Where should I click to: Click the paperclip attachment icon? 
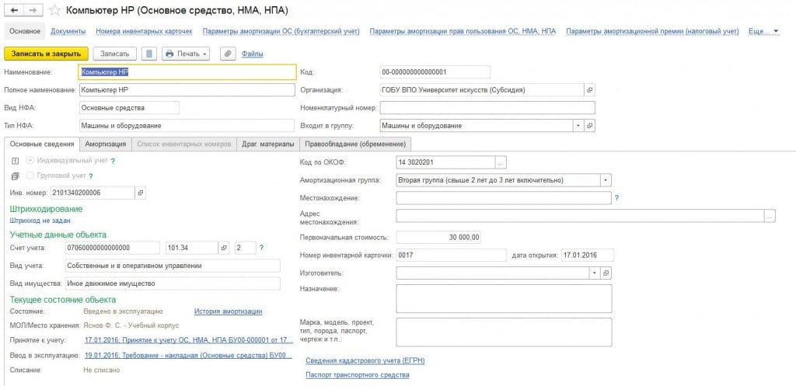[x=228, y=54]
